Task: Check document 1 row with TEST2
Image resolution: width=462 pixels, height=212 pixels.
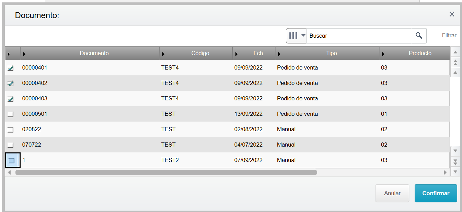Action: [11, 160]
